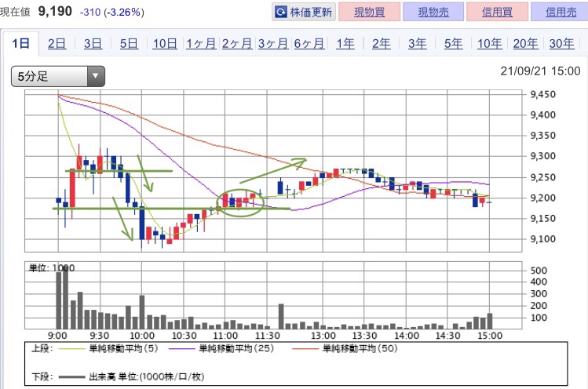The height and width of the screenshot is (389, 588).
Task: Show the 30年 chart
Action: click(561, 44)
